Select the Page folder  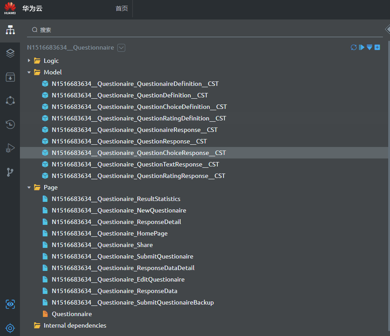[x=50, y=187]
